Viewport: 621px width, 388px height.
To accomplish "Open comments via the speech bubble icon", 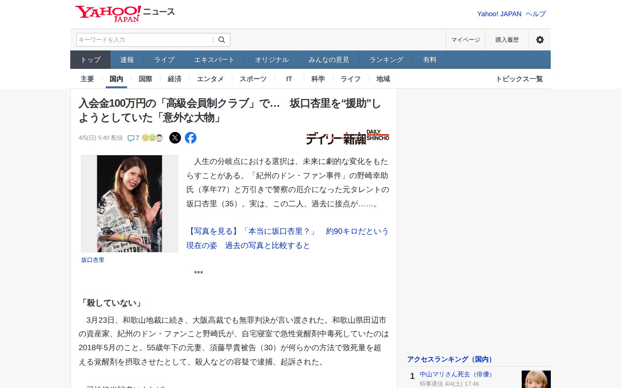I will pyautogui.click(x=131, y=138).
